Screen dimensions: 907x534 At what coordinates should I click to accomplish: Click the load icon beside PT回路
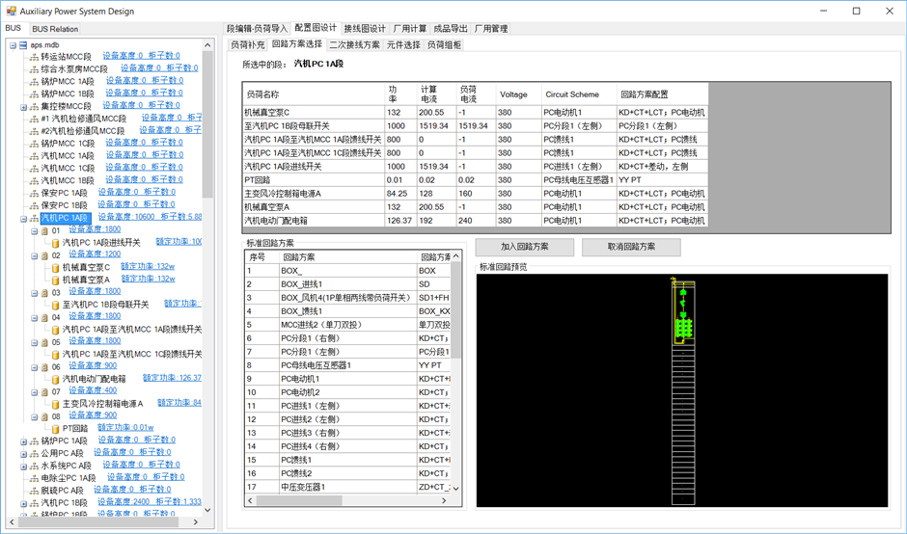point(56,428)
